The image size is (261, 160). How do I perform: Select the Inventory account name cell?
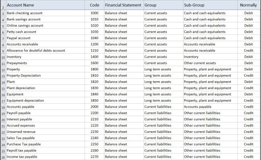pos(45,57)
